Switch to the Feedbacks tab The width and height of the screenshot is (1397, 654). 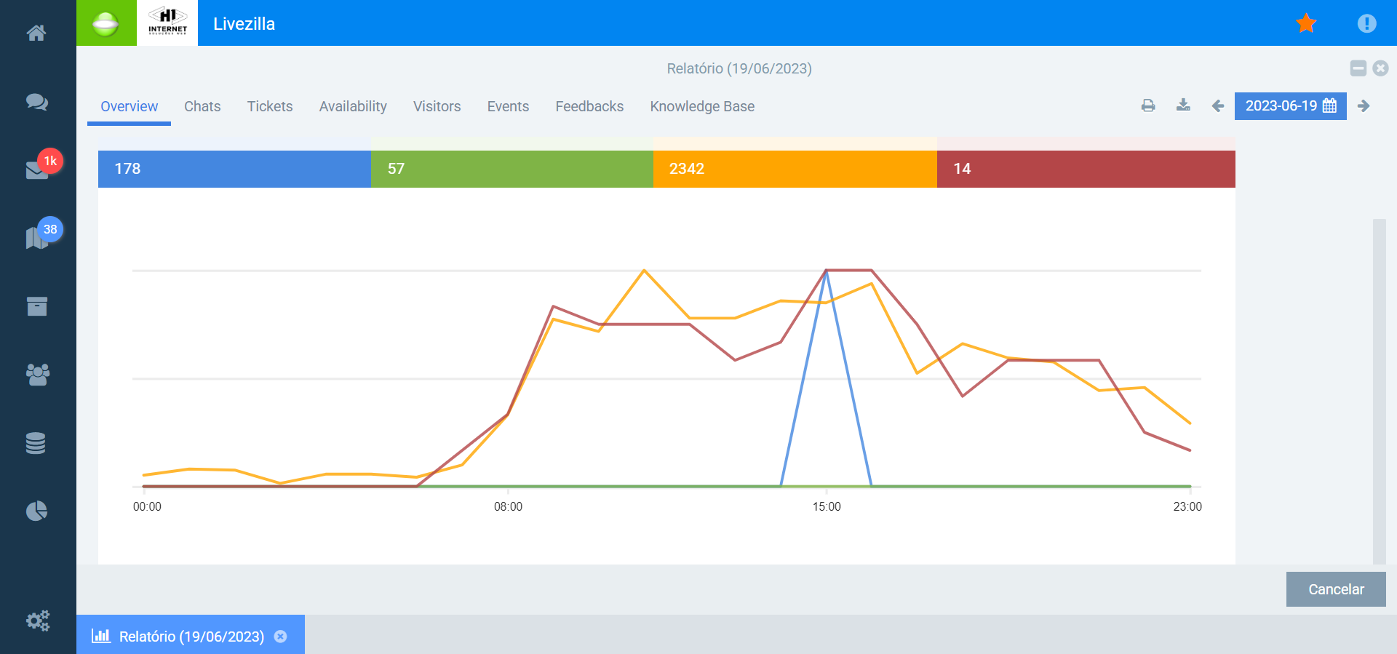[x=589, y=106]
